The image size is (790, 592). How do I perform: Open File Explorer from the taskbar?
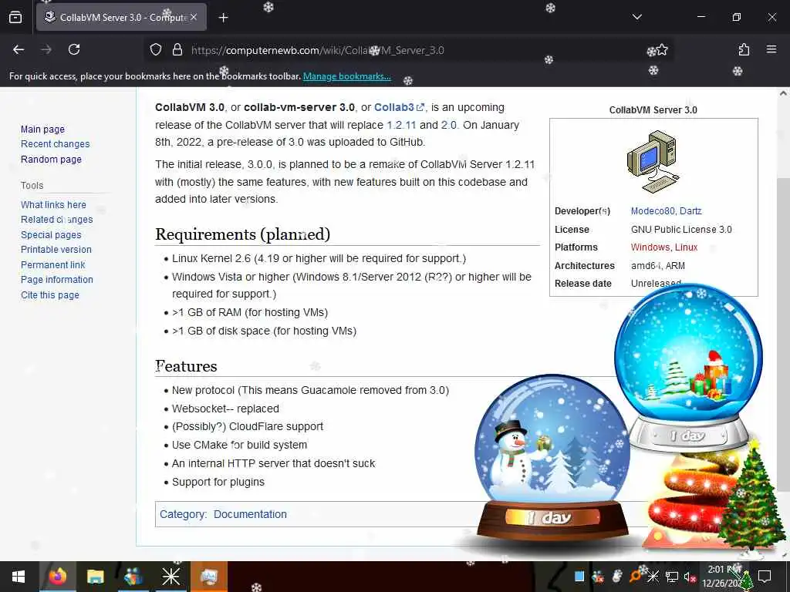click(x=95, y=577)
